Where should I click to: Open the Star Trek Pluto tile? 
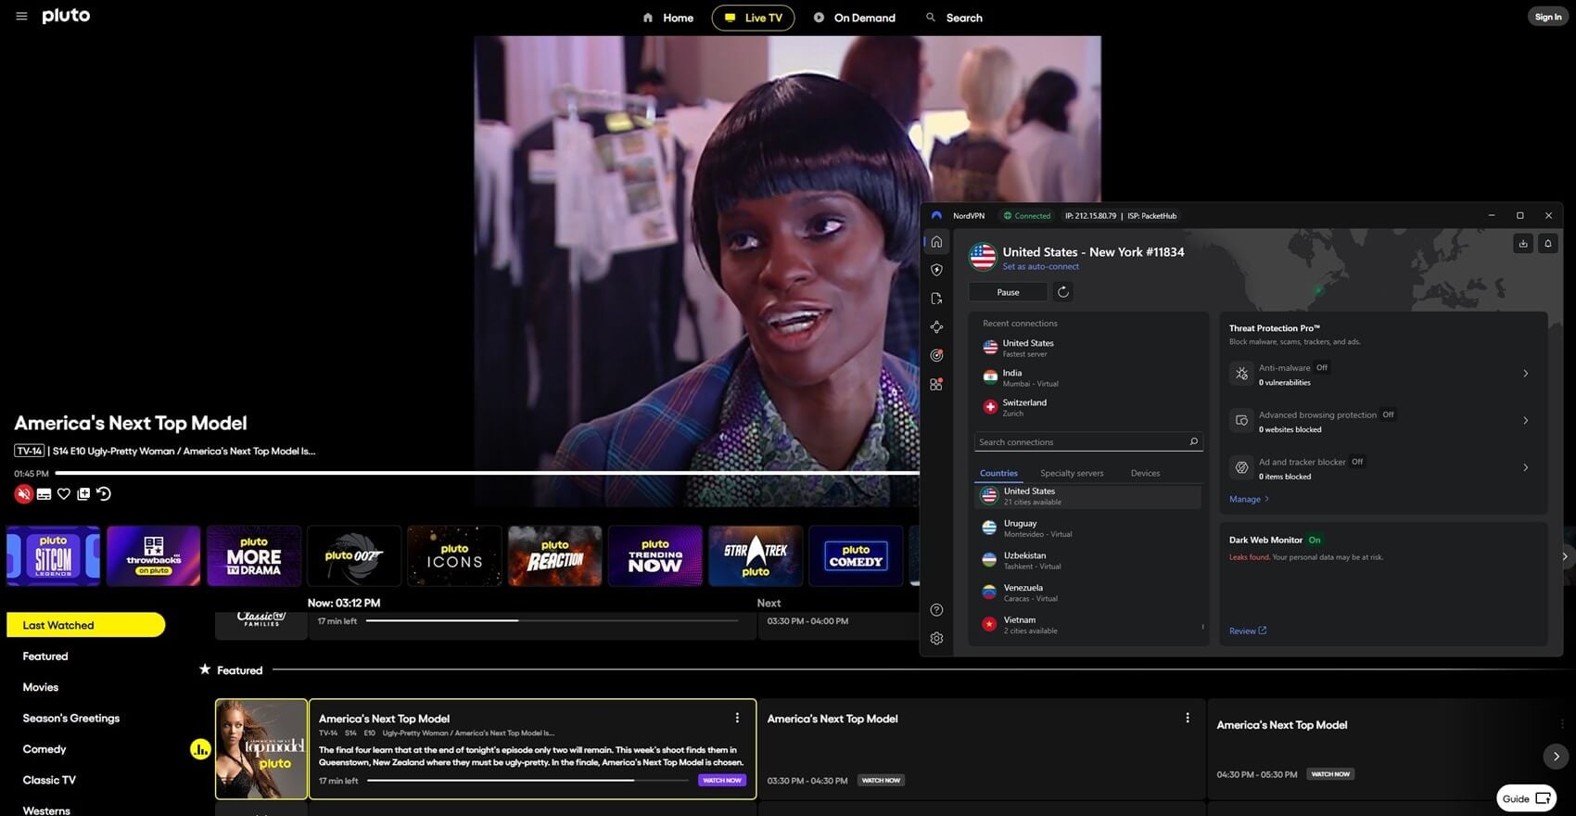756,555
